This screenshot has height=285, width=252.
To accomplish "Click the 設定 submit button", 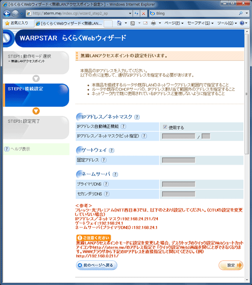I will click(x=231, y=265).
